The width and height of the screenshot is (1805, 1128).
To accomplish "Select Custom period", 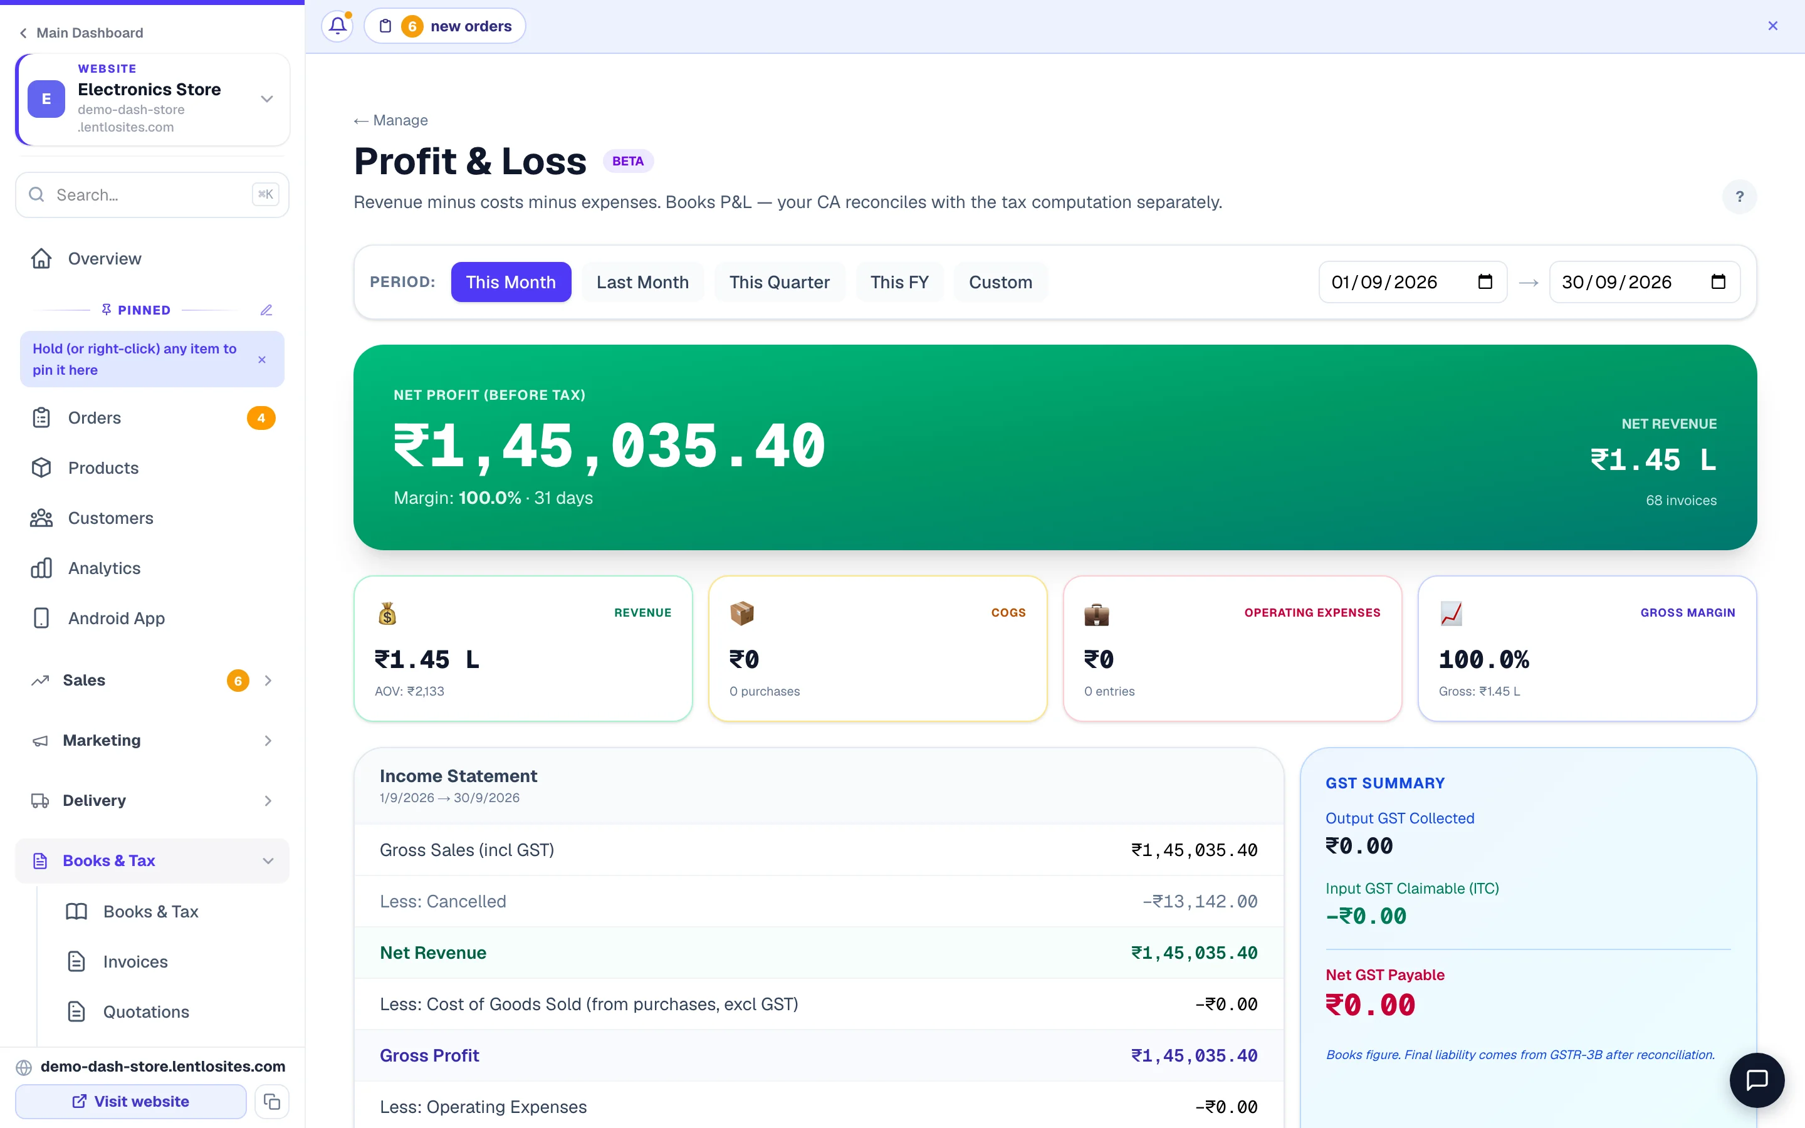I will [x=1000, y=282].
